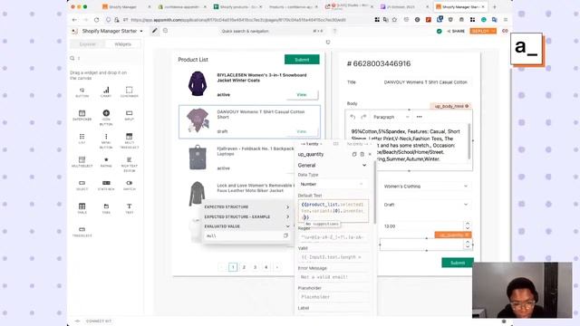
Task: Click the edit pencil icon in header
Action: tap(155, 31)
